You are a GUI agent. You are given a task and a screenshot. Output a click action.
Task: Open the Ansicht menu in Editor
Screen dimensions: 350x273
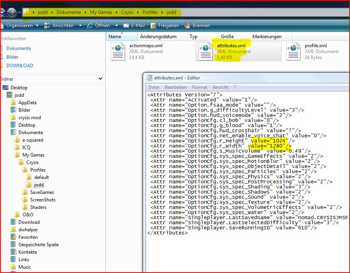221,87
